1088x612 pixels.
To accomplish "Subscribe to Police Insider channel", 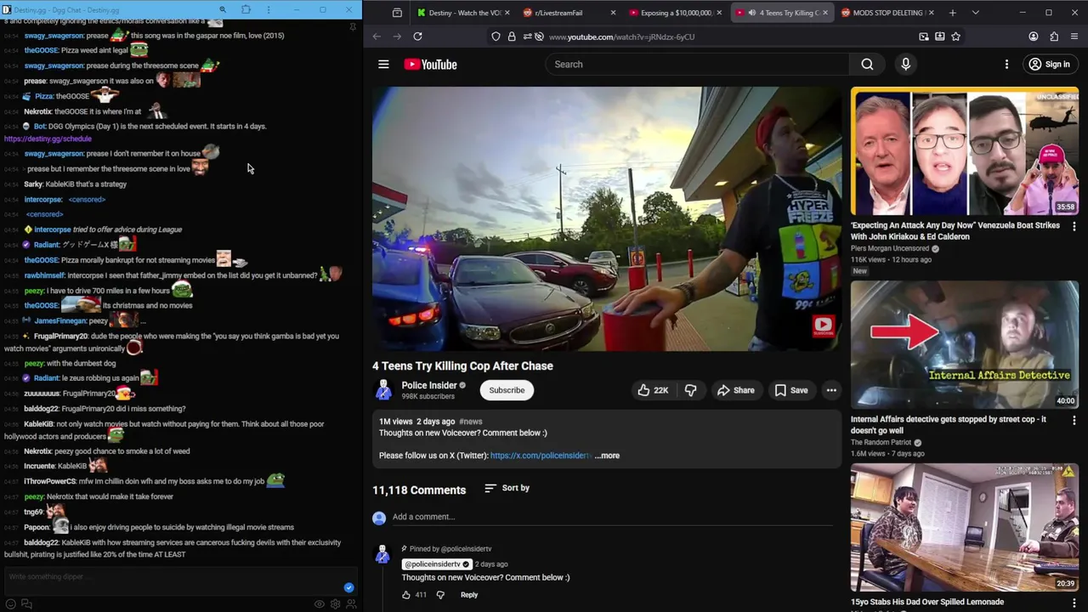I will tap(507, 390).
